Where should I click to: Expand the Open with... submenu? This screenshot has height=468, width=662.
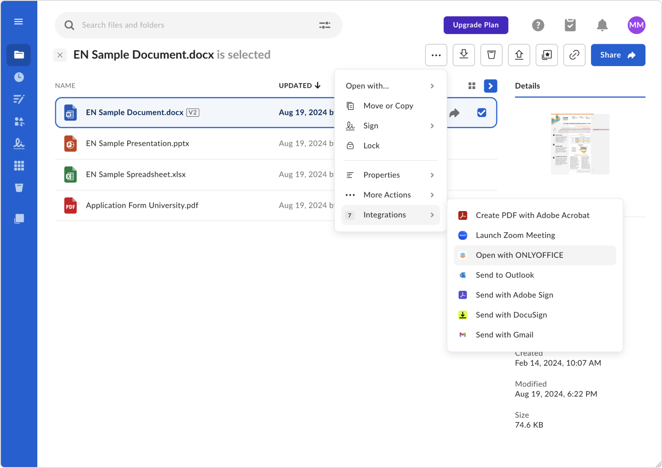click(x=390, y=86)
